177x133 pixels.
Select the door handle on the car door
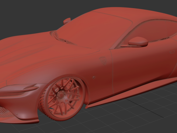172,52
